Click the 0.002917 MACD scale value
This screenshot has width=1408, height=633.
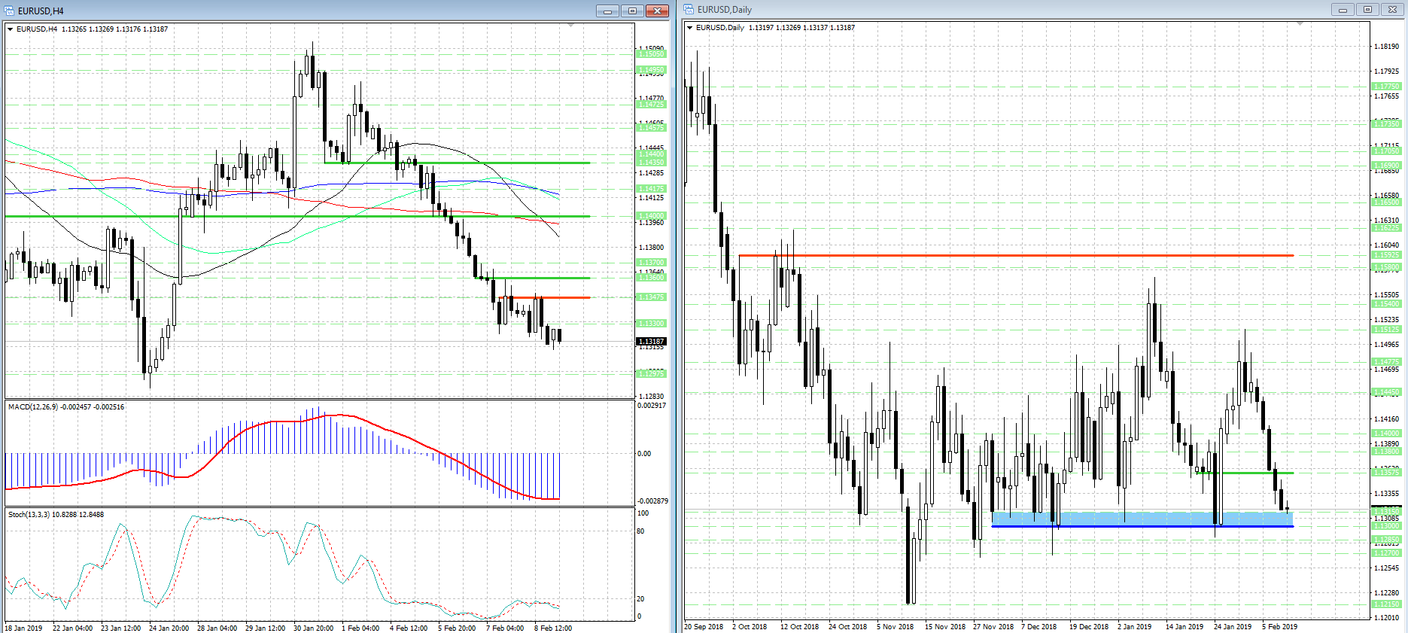[x=652, y=406]
